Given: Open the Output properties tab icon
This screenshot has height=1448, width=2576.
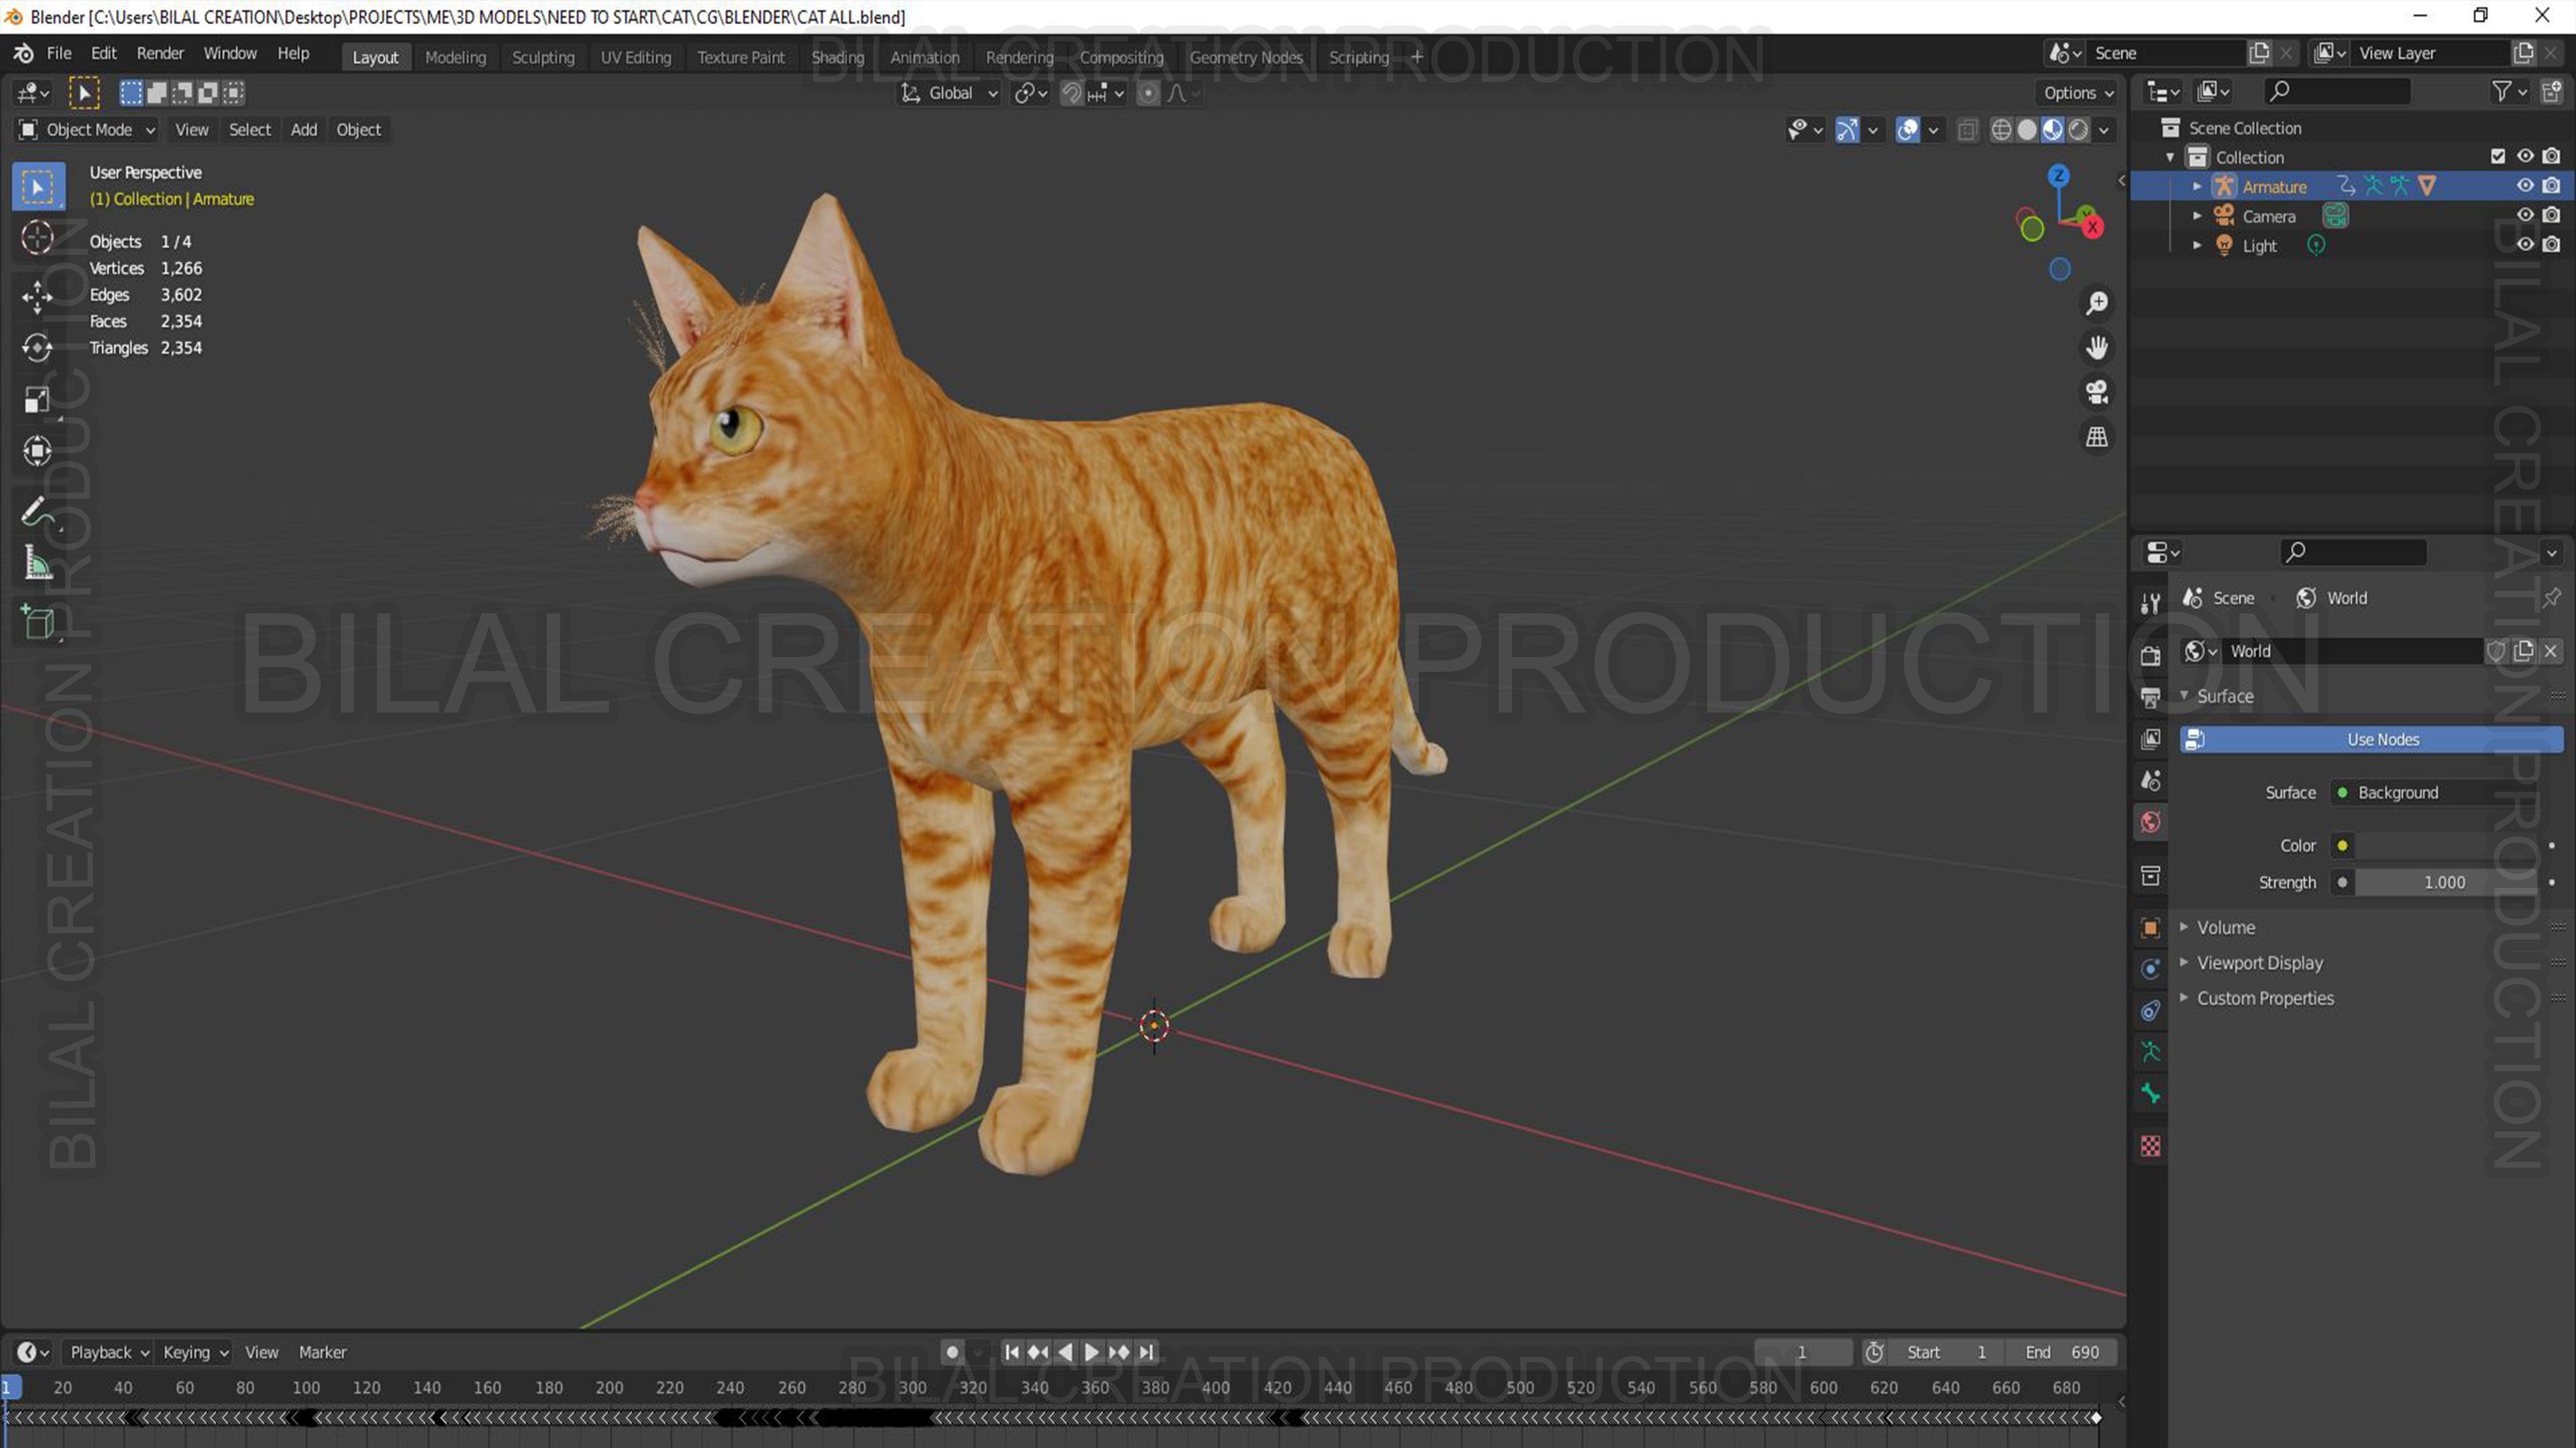Looking at the screenshot, I should tap(2150, 697).
